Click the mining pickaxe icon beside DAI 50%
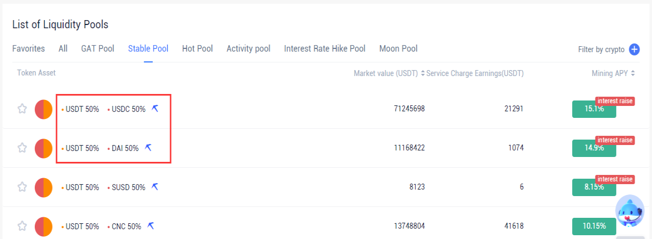 (148, 148)
